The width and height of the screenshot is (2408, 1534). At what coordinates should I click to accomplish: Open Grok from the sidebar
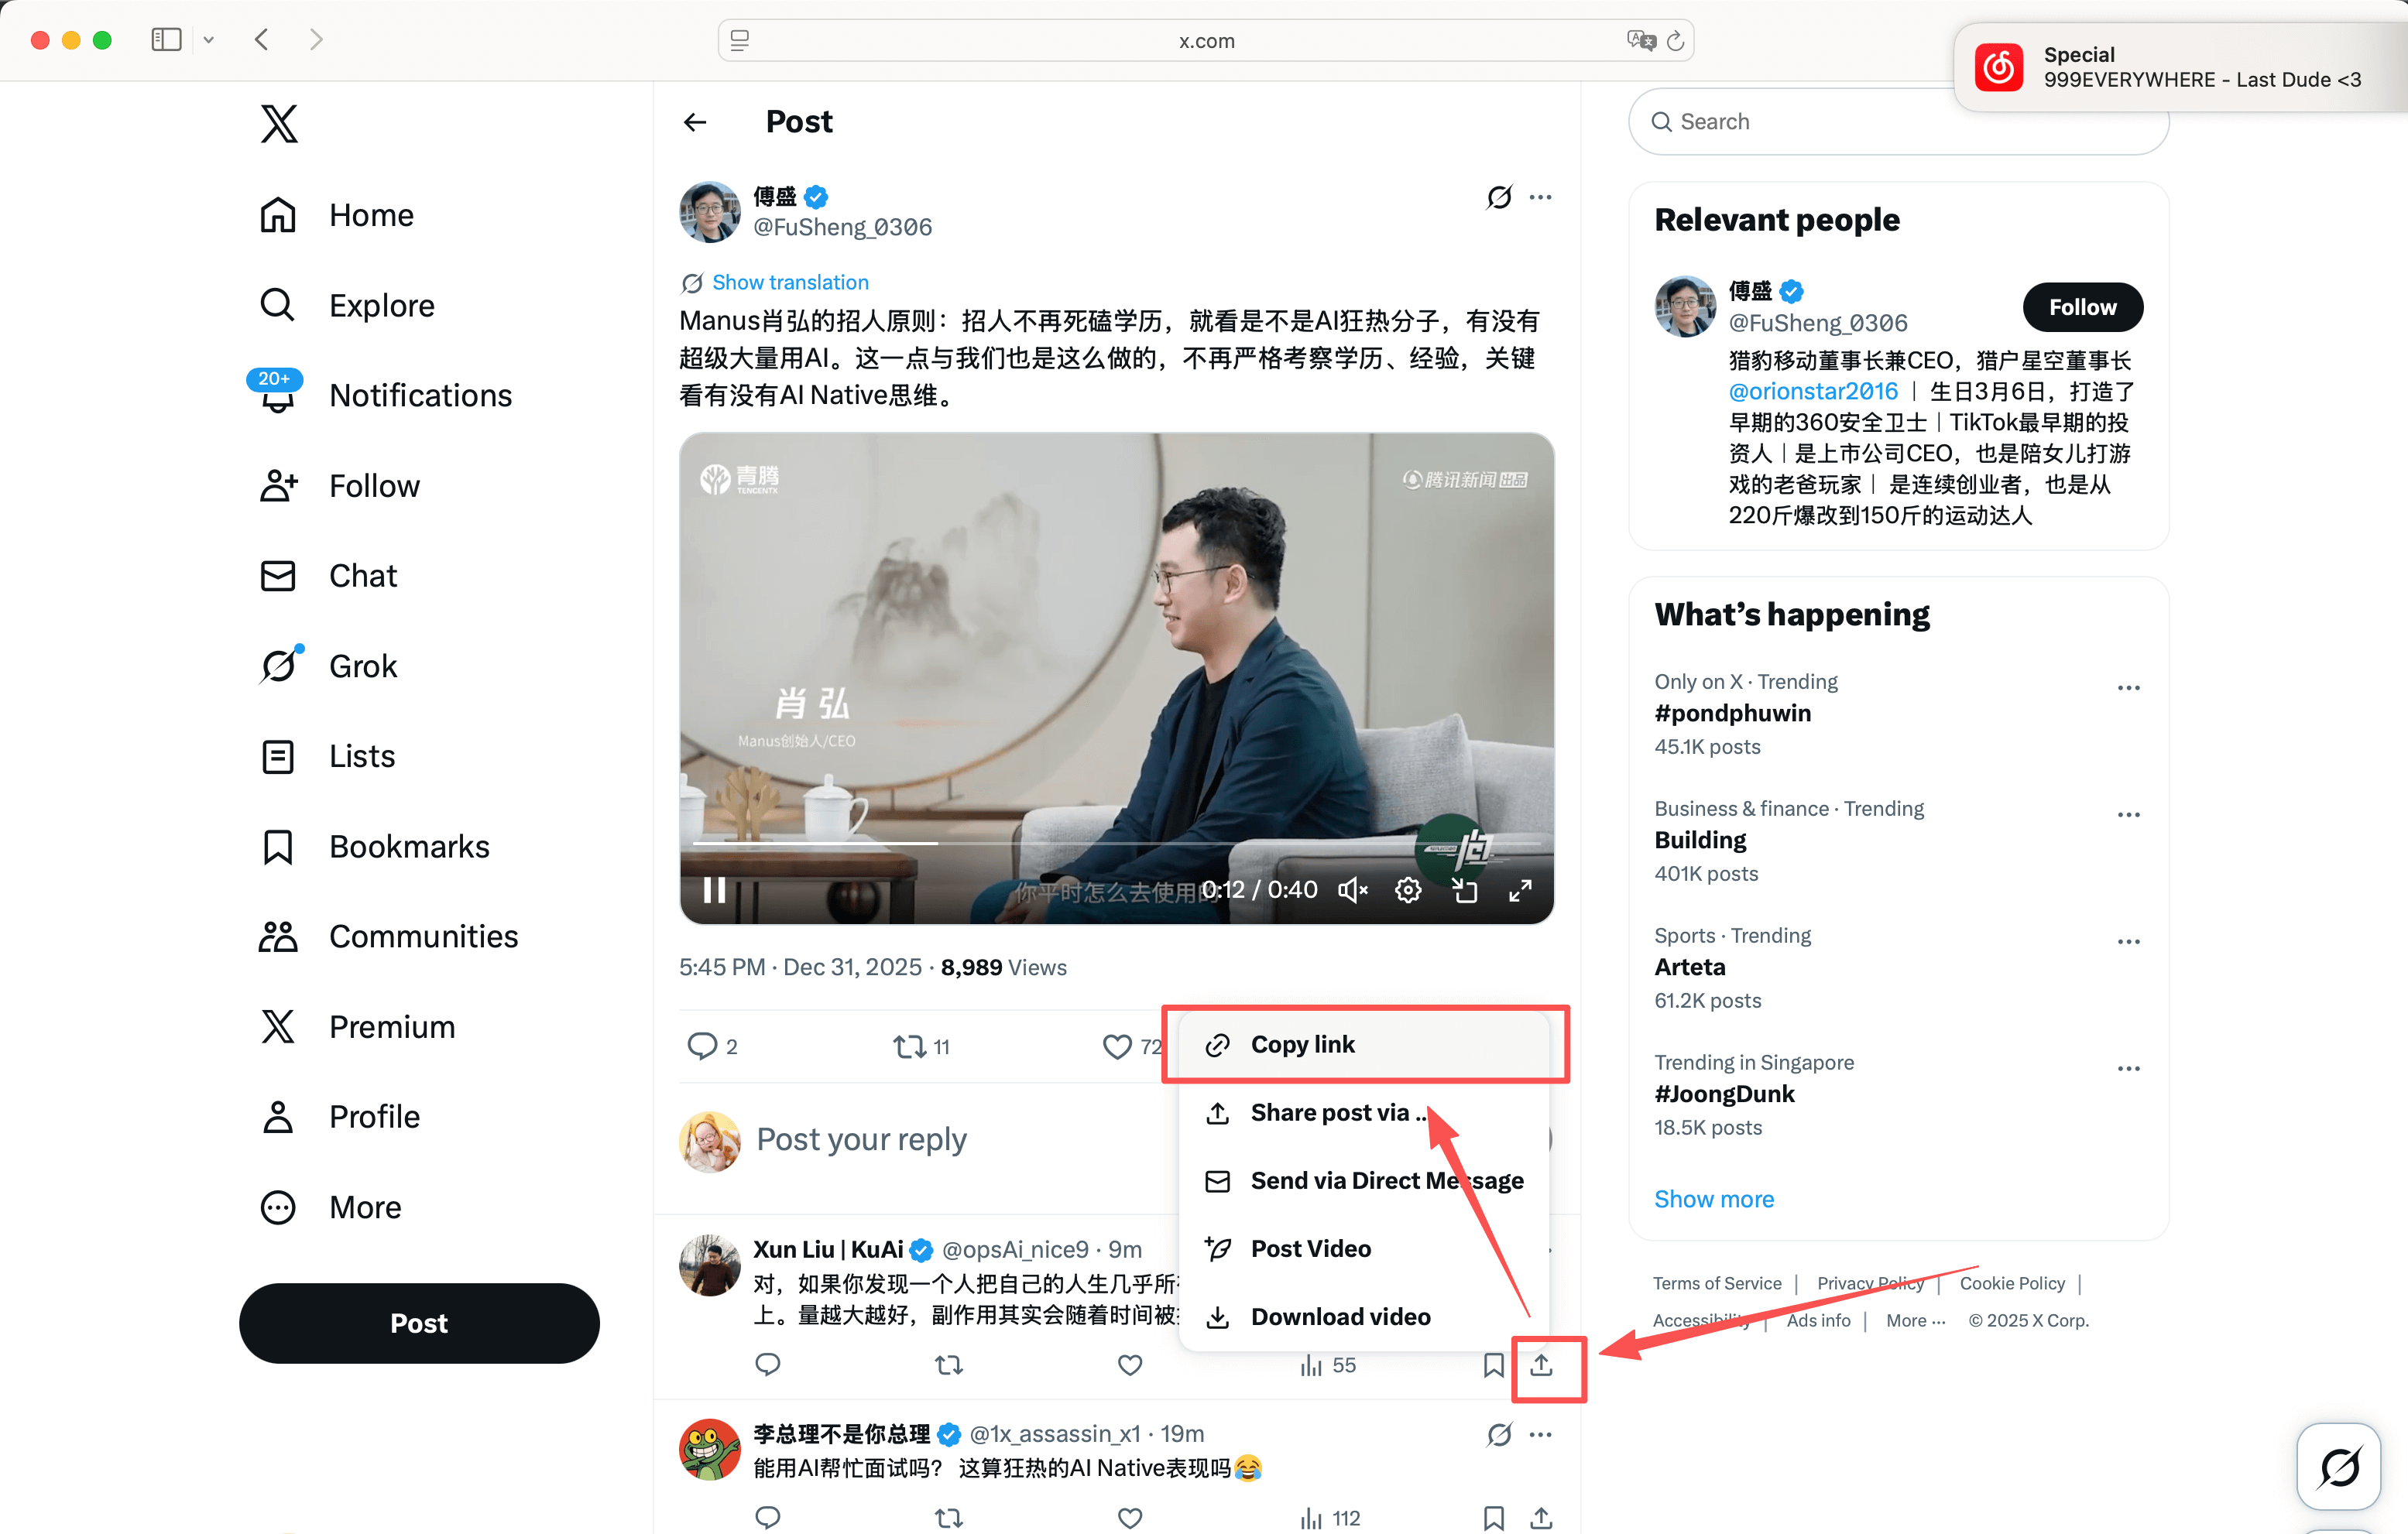[x=277, y=666]
